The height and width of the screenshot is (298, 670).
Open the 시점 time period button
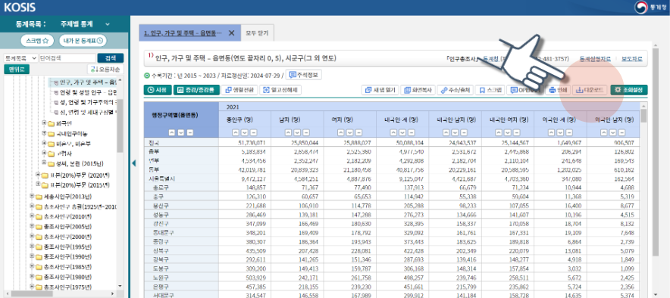click(x=158, y=90)
